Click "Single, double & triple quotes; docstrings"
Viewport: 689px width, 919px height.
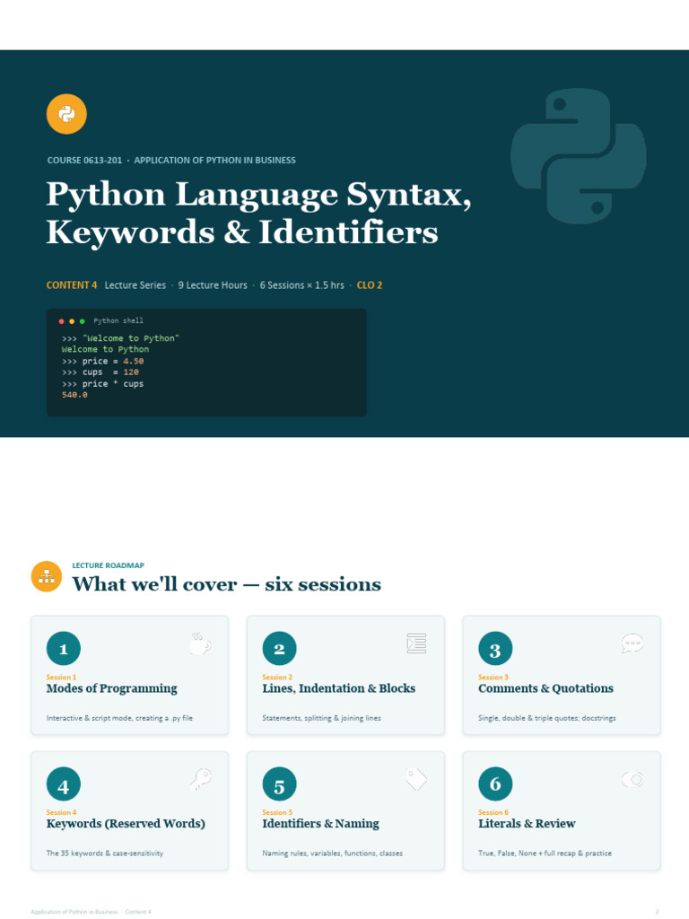click(x=547, y=718)
